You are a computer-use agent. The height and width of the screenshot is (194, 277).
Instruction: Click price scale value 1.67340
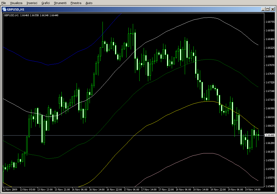270,91
